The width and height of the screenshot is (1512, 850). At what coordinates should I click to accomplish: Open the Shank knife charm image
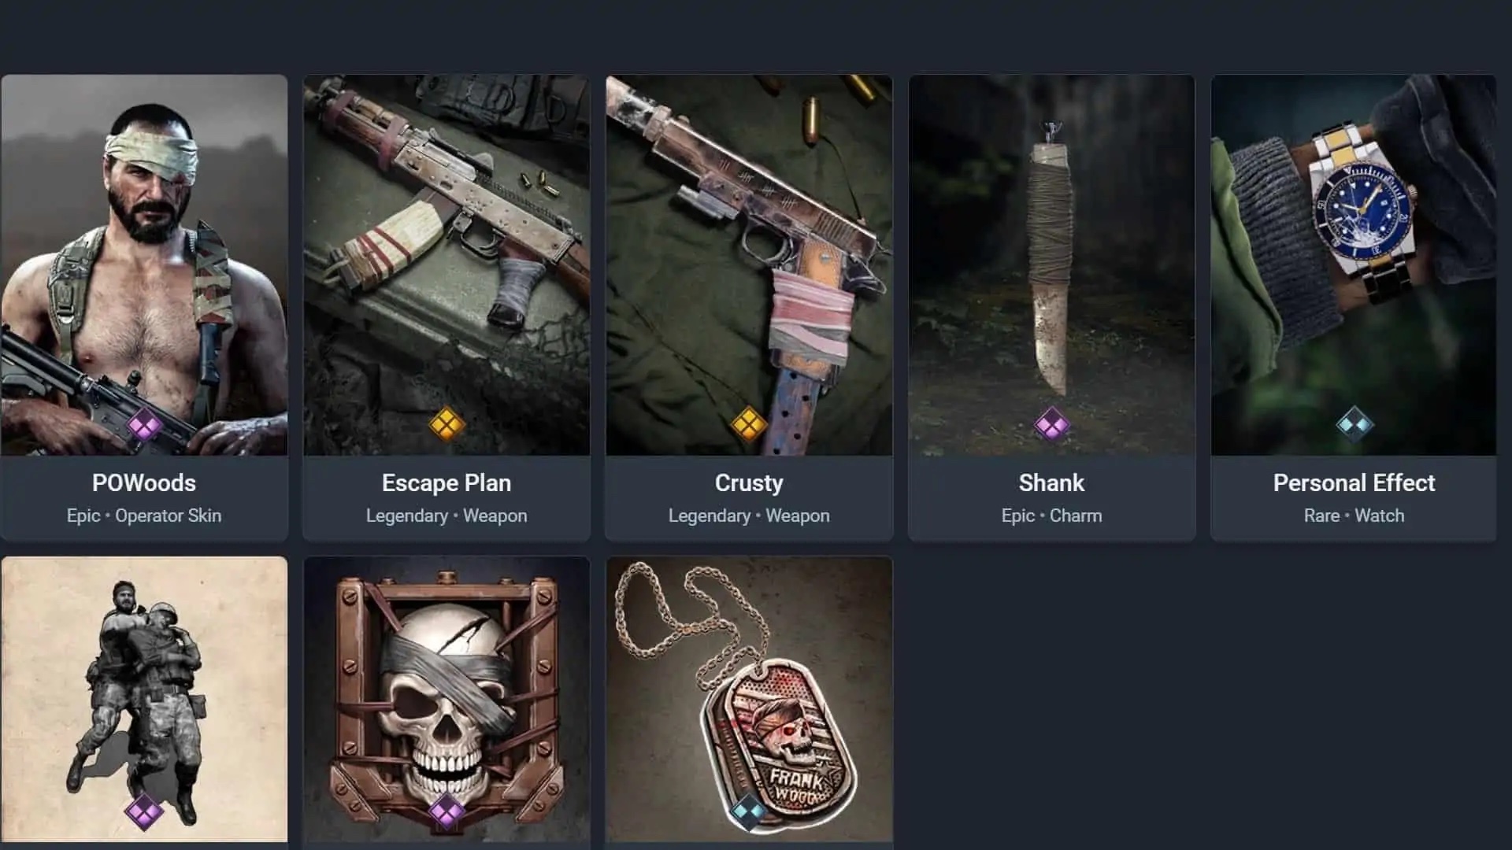click(x=1051, y=265)
